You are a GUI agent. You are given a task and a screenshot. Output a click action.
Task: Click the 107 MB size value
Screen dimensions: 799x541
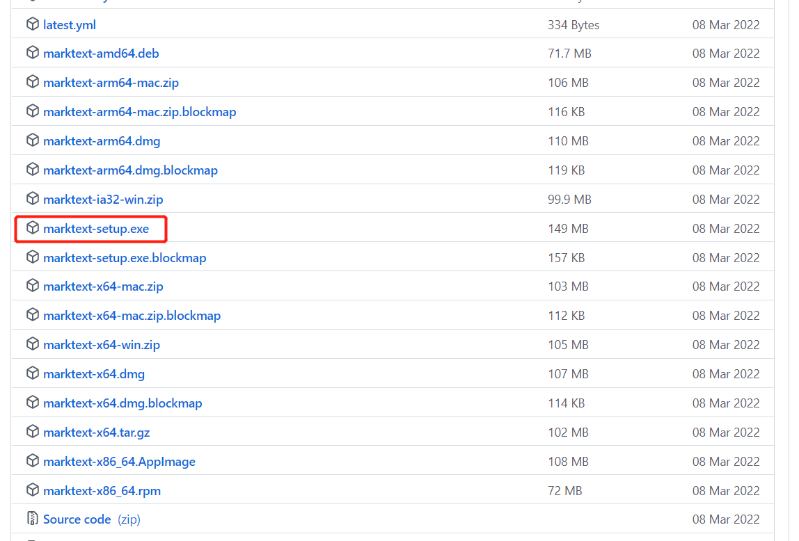tap(568, 374)
